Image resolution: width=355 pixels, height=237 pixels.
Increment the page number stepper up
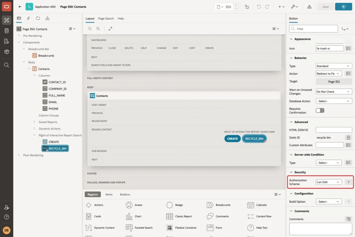236,5
